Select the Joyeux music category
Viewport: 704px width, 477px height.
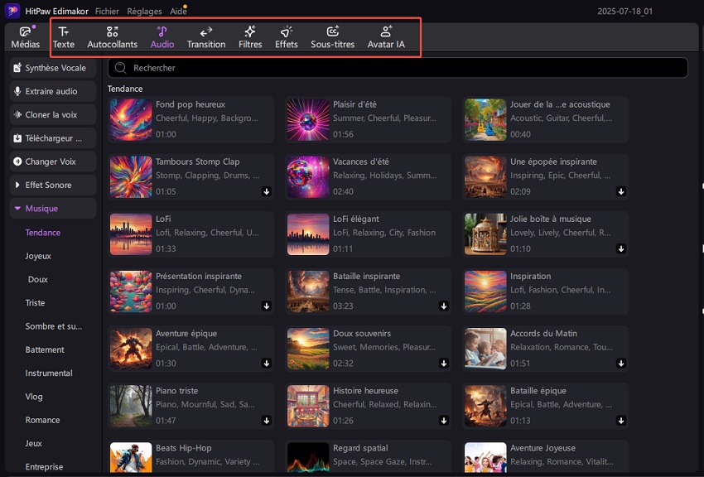pos(38,256)
